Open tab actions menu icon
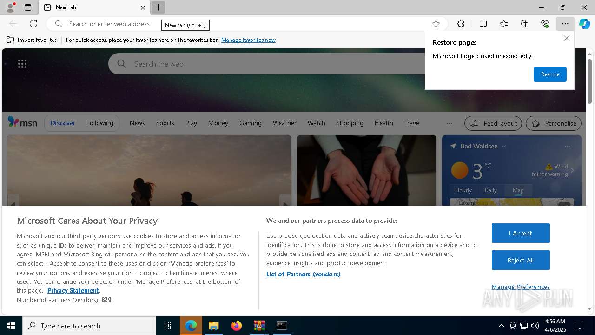Viewport: 595px width, 335px height. [28, 7]
